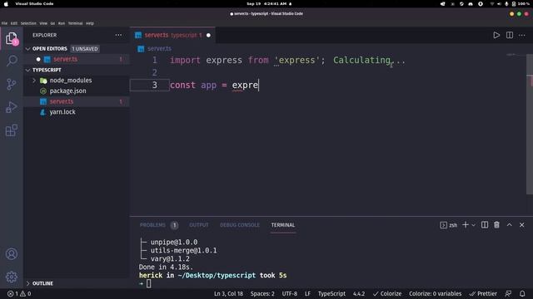This screenshot has height=299, width=533.
Task: Click the server.ts breadcrumb
Action: coord(159,48)
